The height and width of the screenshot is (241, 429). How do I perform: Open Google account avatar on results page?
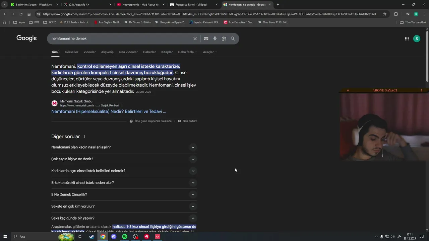417,38
